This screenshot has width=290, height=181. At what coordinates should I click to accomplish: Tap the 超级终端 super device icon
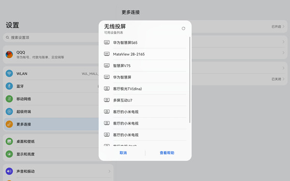[9, 111]
